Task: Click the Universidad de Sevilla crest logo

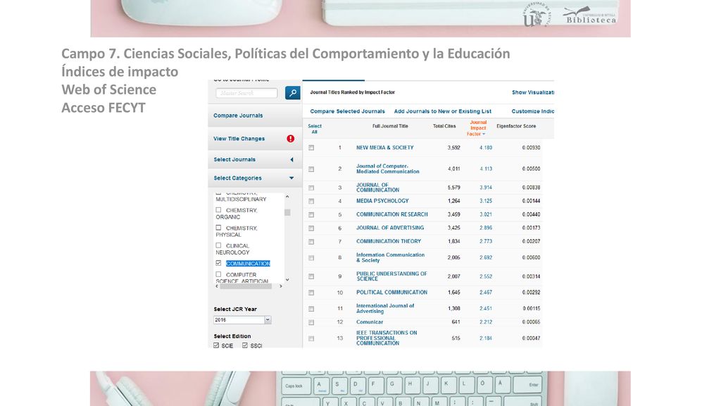Action: pyautogui.click(x=536, y=14)
